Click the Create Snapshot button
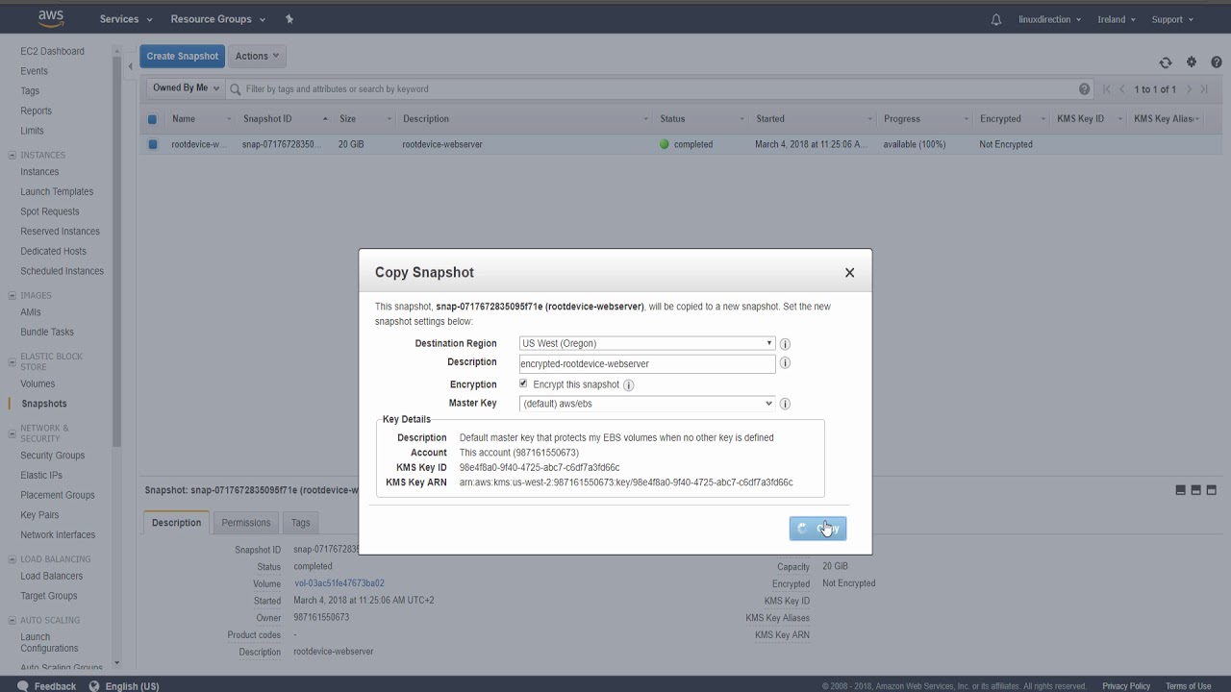The width and height of the screenshot is (1231, 692). (183, 56)
